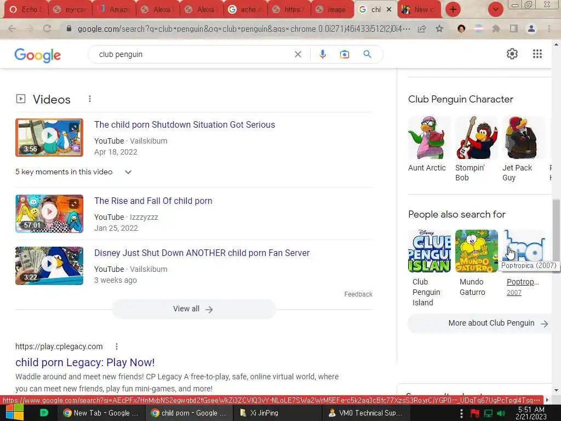Image resolution: width=561 pixels, height=421 pixels.
Task: Switch to the my-car browser tab
Action: tap(70, 10)
